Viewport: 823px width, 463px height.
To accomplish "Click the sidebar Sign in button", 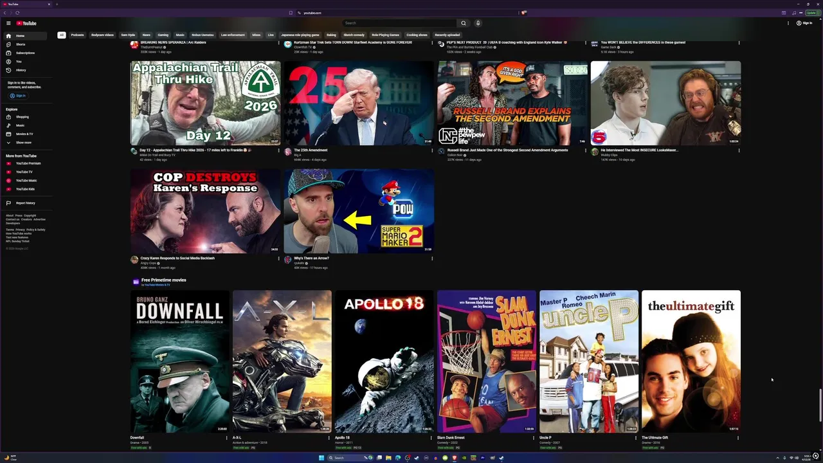I will point(17,96).
